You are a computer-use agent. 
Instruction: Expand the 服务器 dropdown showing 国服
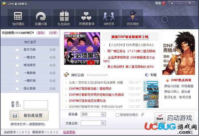click(x=103, y=115)
